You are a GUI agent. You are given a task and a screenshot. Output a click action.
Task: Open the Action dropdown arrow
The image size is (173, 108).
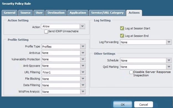[x=82, y=26]
